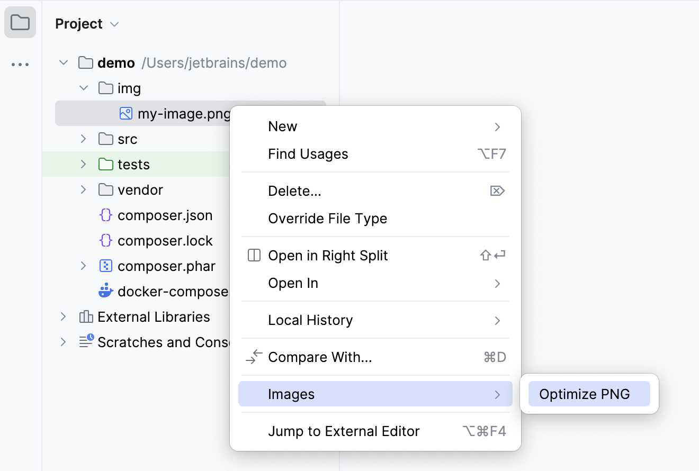Click the External Libraries icon
The image size is (699, 471).
coord(86,316)
